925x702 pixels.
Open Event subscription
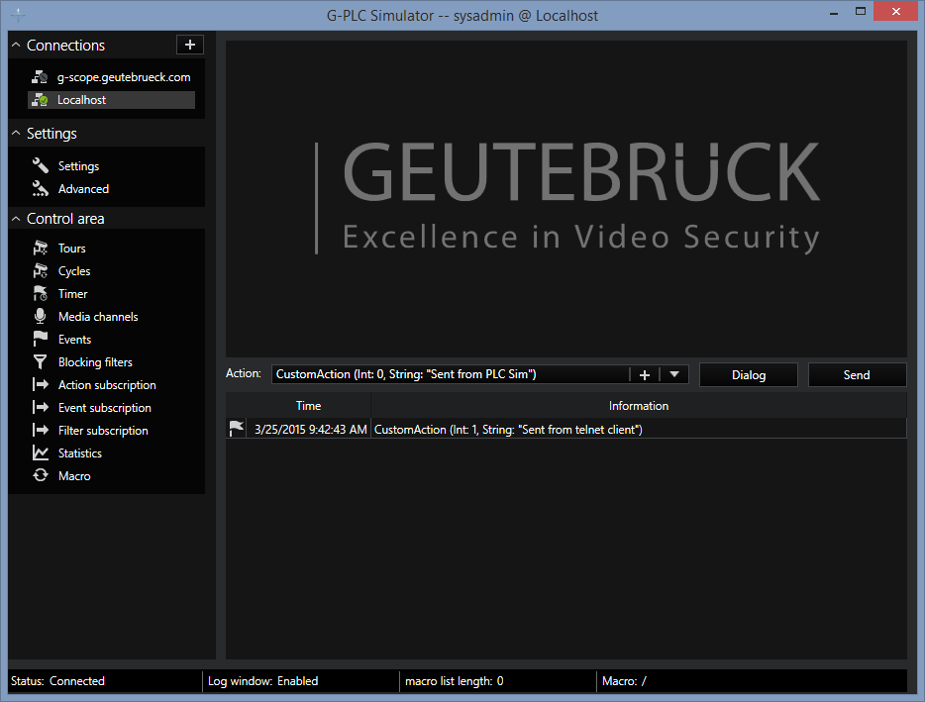point(104,408)
